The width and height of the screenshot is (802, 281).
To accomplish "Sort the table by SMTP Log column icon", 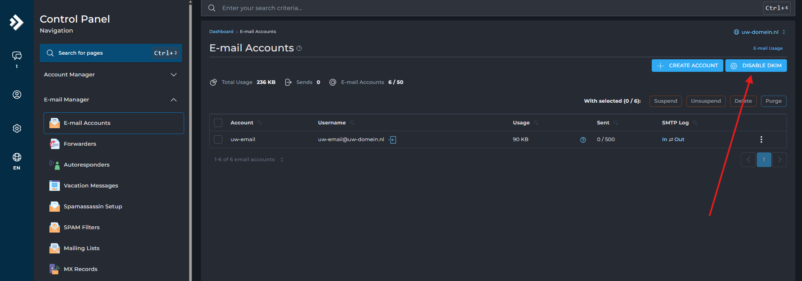I will [x=695, y=123].
